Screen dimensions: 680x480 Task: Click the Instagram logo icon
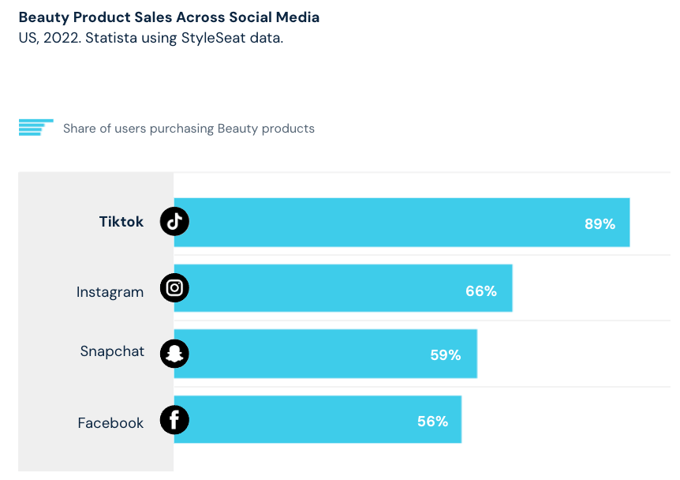(x=174, y=287)
